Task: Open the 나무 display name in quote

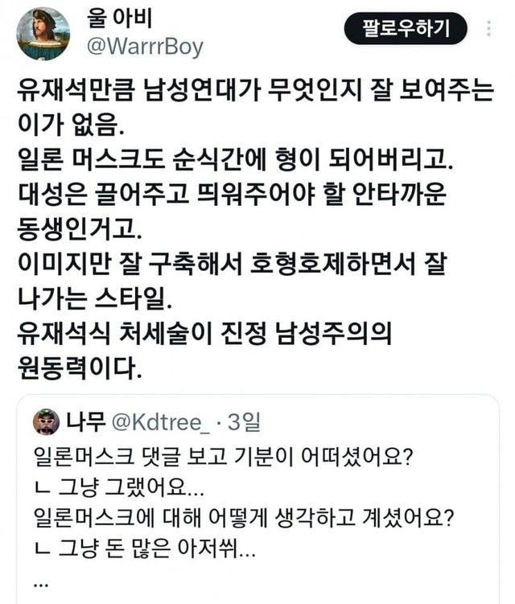Action: coord(83,421)
